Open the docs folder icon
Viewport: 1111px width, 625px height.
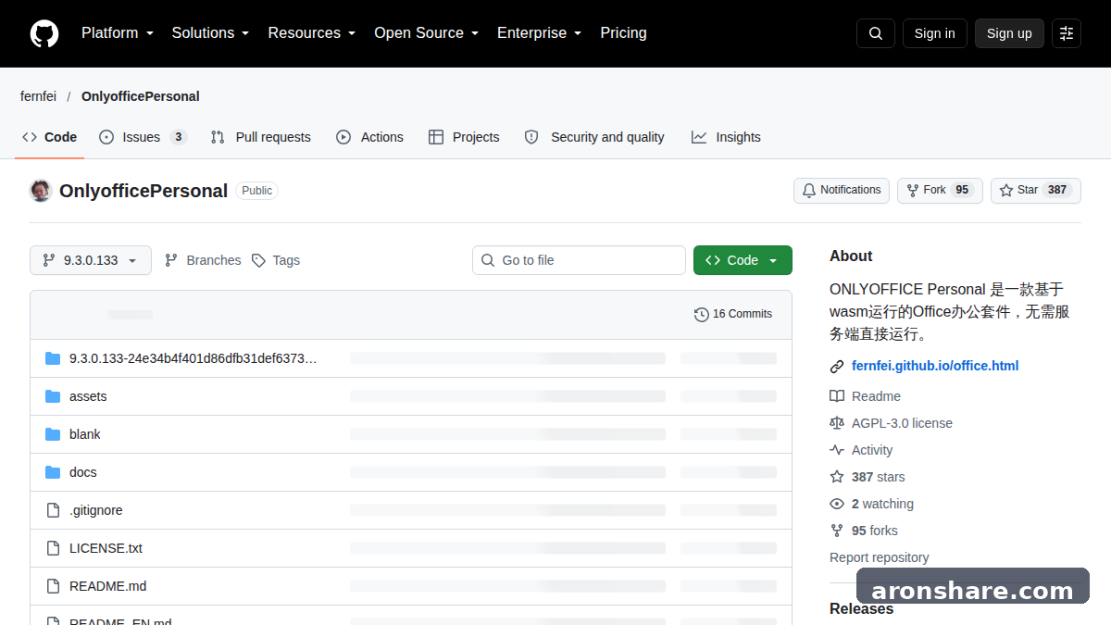click(x=53, y=472)
